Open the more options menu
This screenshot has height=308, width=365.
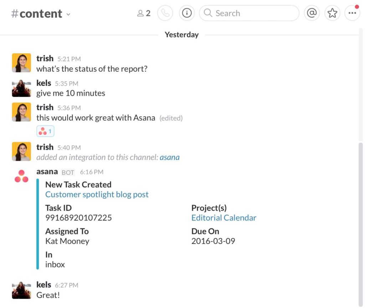pyautogui.click(x=352, y=13)
